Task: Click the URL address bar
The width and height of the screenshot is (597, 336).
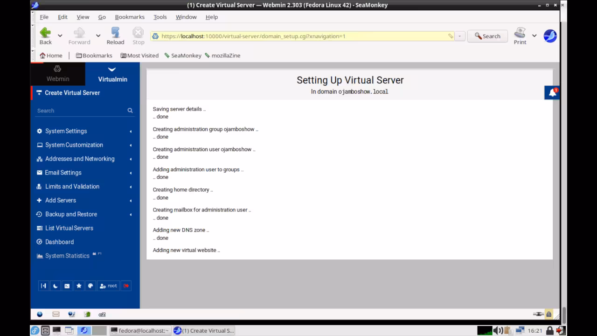Action: 302,36
